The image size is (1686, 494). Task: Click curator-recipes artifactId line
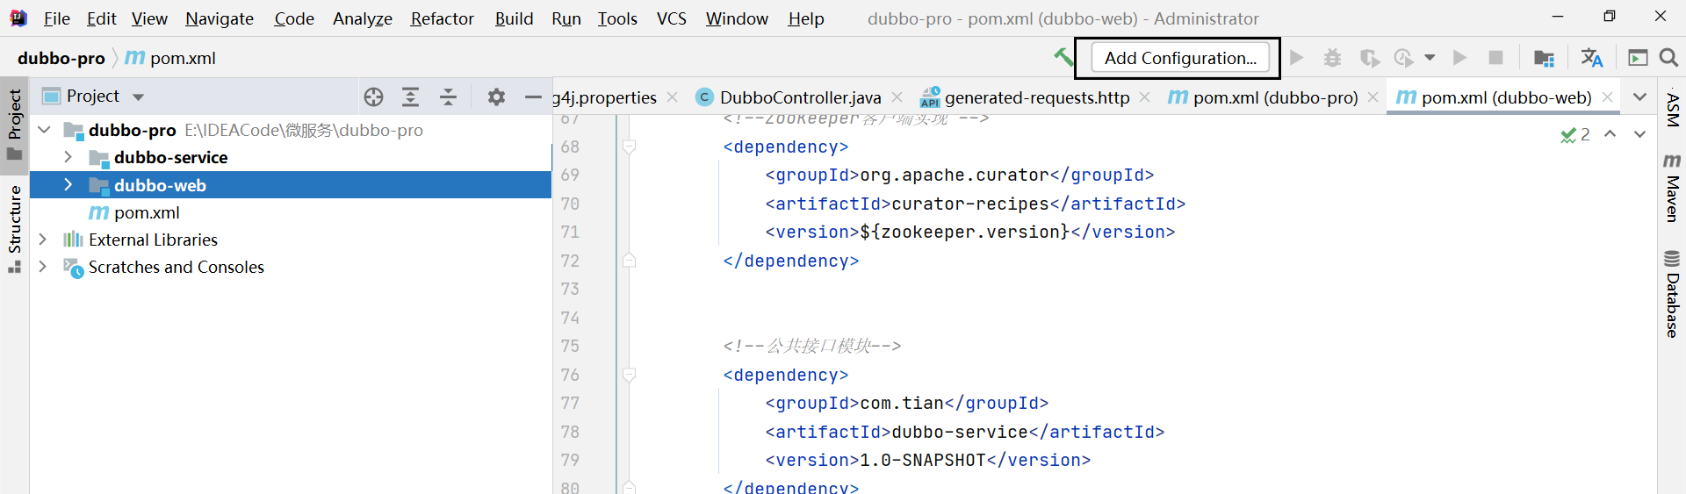pyautogui.click(x=975, y=204)
